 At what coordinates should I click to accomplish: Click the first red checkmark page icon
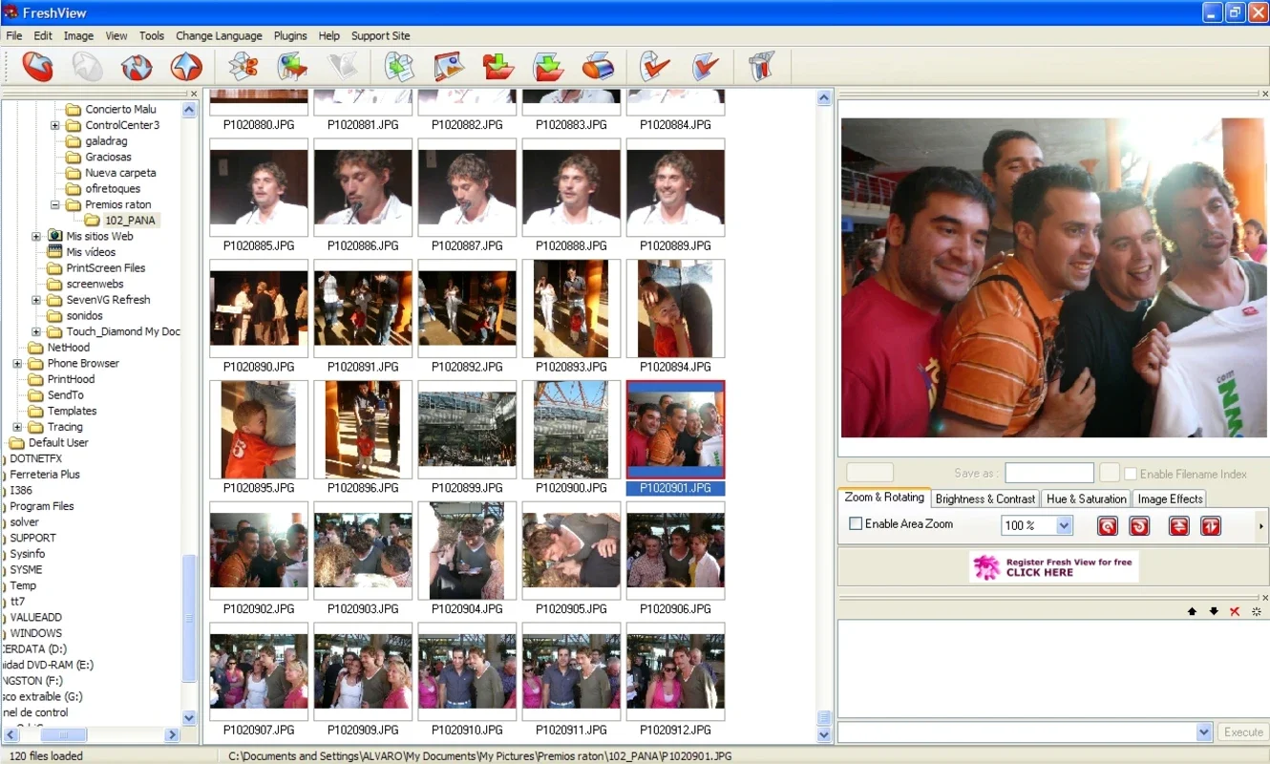pos(655,67)
